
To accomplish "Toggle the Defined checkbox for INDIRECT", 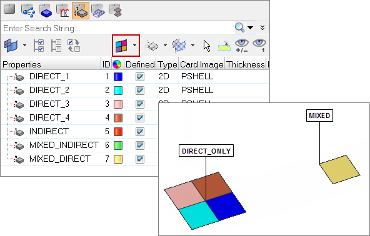I will (x=140, y=132).
